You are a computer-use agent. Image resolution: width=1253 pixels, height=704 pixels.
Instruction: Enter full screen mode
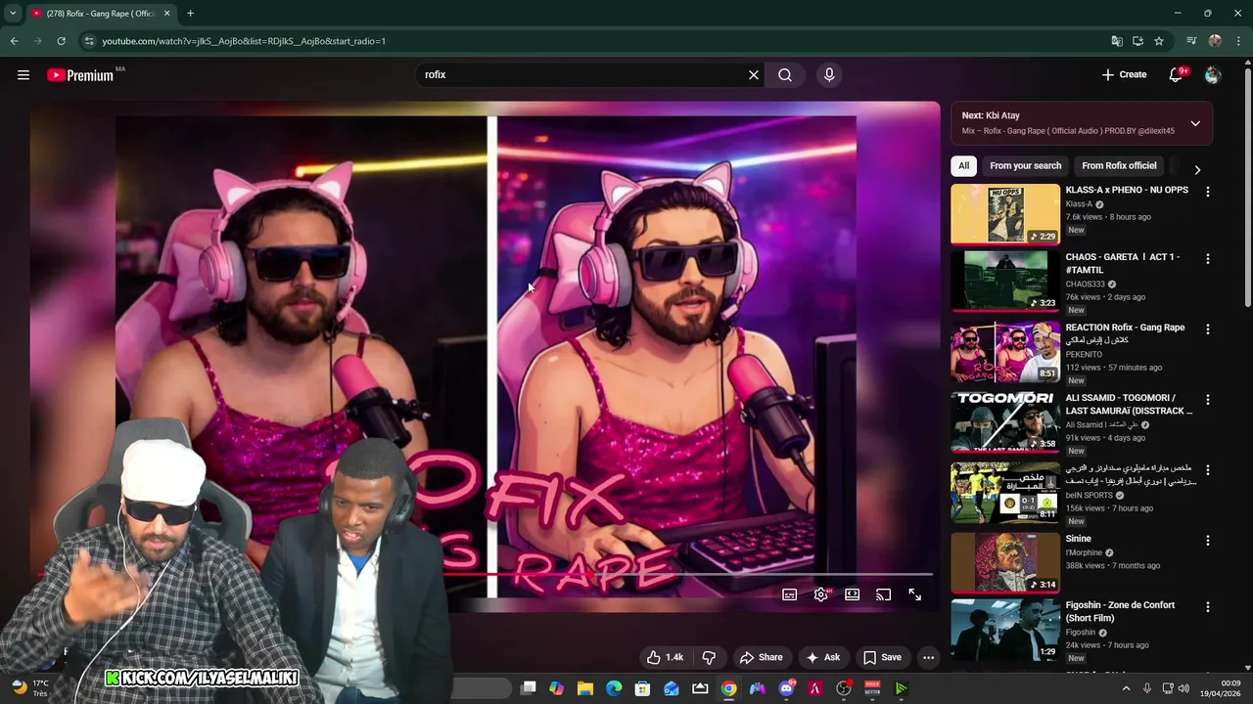point(915,594)
